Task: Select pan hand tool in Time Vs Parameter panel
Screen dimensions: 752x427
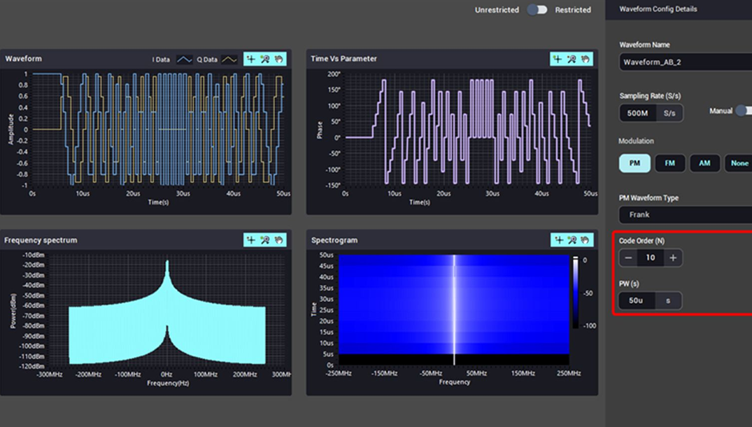Action: (586, 59)
